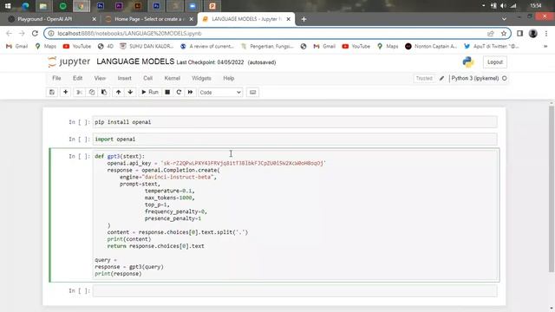The height and width of the screenshot is (312, 555).
Task: Copy selected cells using the toolbar icon
Action: 92,92
